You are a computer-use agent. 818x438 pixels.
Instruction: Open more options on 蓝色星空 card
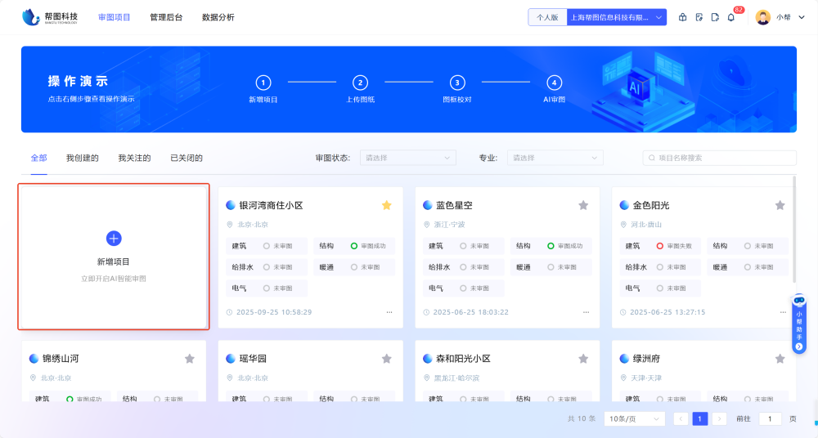coord(586,312)
